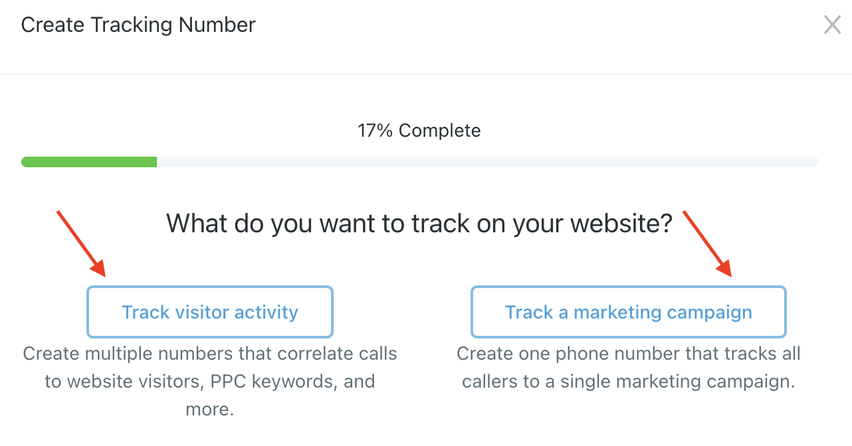The width and height of the screenshot is (852, 446).
Task: Click the description about one phone number
Action: pos(628,367)
